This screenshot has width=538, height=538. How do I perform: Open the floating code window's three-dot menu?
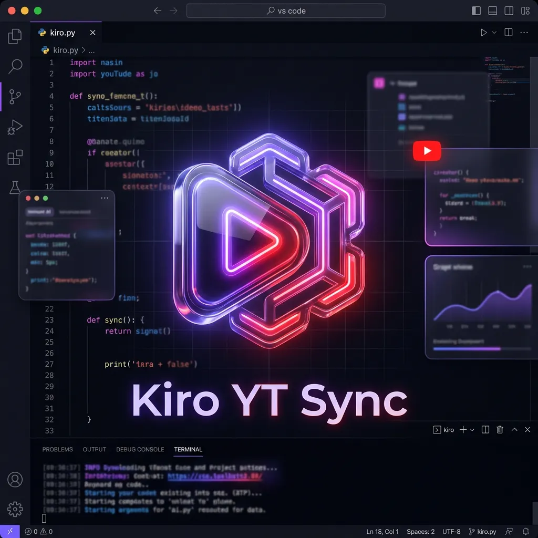tap(105, 198)
